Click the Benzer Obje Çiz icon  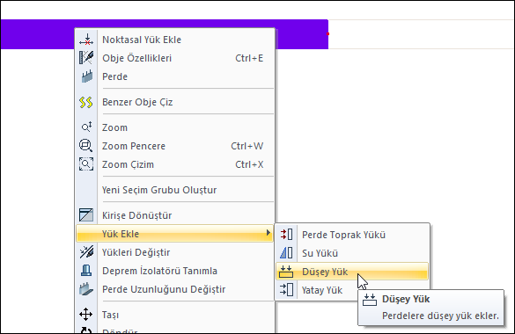tap(86, 102)
